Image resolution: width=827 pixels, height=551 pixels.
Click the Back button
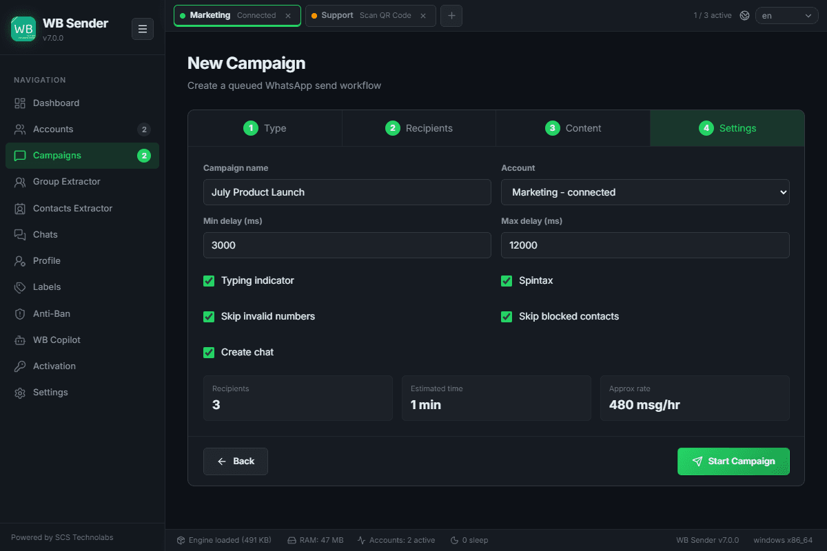236,461
